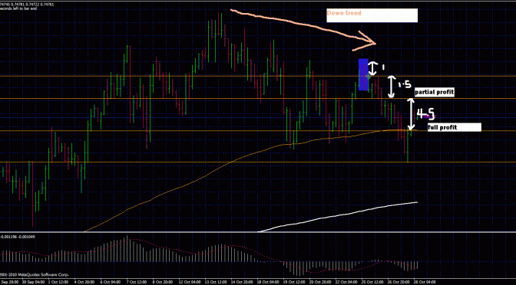Click the '25 Oct 12:00' time axis label

click(373, 282)
